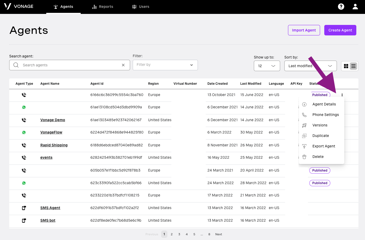Choose Export Agent from the menu
The image size is (365, 240).
coord(321,146)
